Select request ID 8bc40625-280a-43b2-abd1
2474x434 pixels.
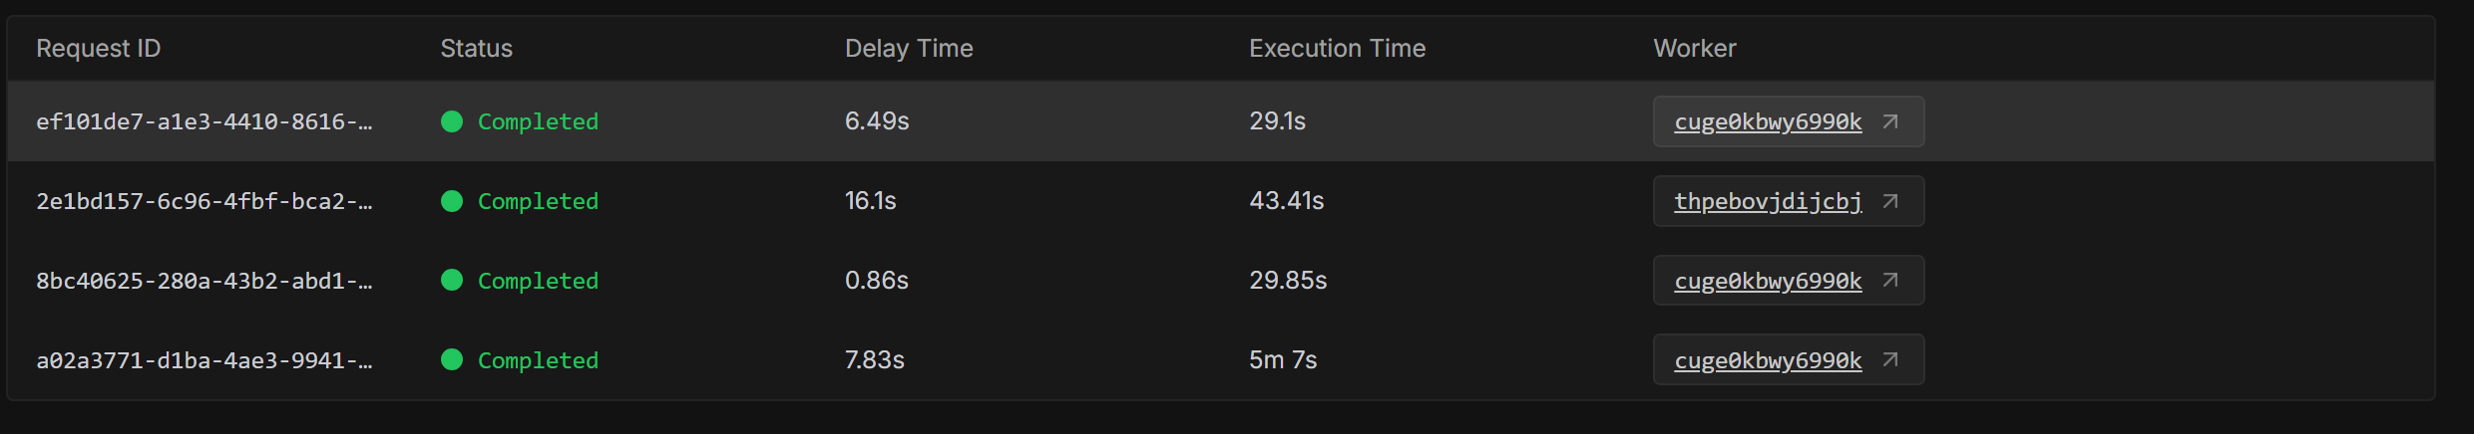click(205, 281)
